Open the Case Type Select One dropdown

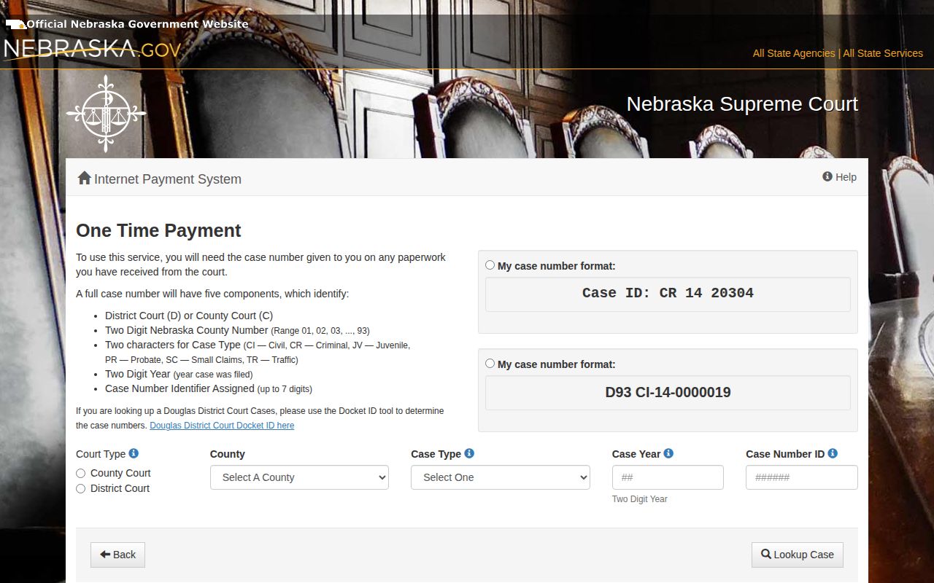coord(501,477)
